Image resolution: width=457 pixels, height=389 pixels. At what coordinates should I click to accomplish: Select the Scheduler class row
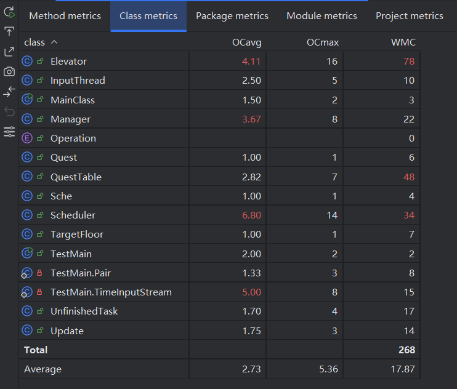[x=73, y=215]
